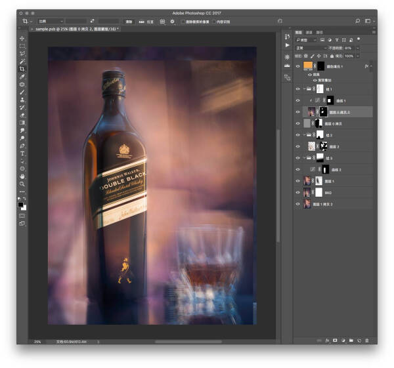394x368 pixels.
Task: Select the Rectangular Marquee tool
Action: pos(22,46)
